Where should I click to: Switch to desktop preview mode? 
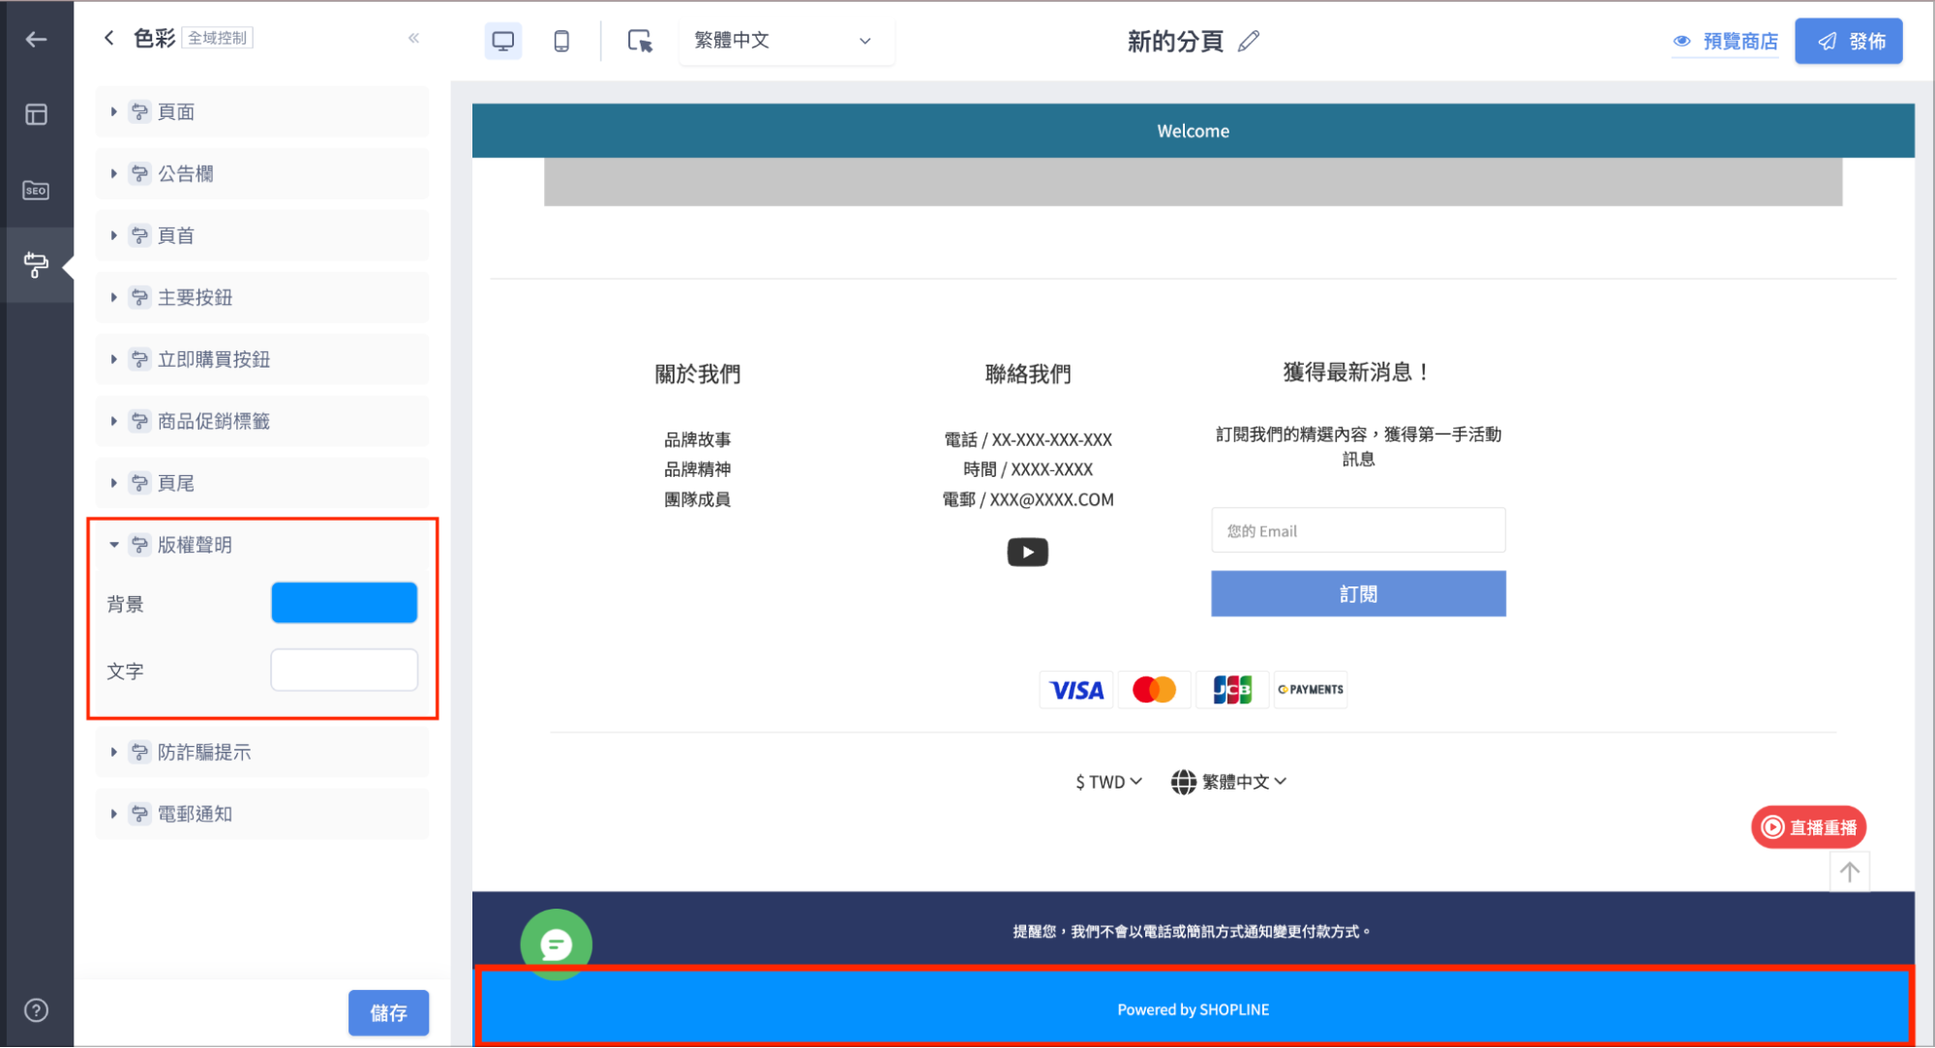[x=502, y=41]
